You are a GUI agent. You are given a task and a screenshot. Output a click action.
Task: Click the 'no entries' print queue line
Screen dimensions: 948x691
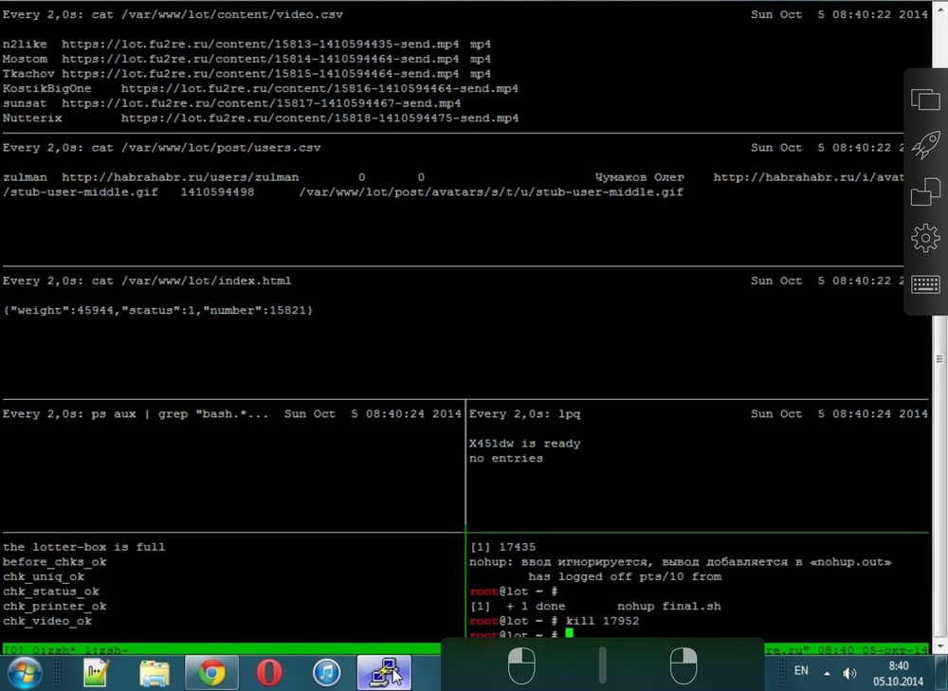click(x=506, y=458)
